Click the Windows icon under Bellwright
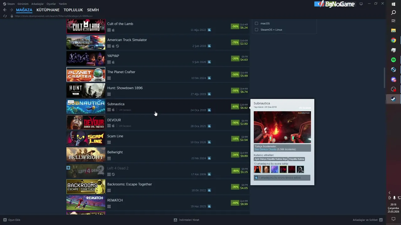This screenshot has width=401, height=225. coord(109,158)
